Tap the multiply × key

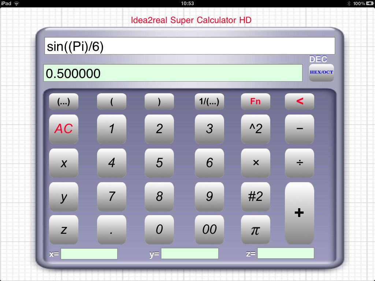coord(255,163)
